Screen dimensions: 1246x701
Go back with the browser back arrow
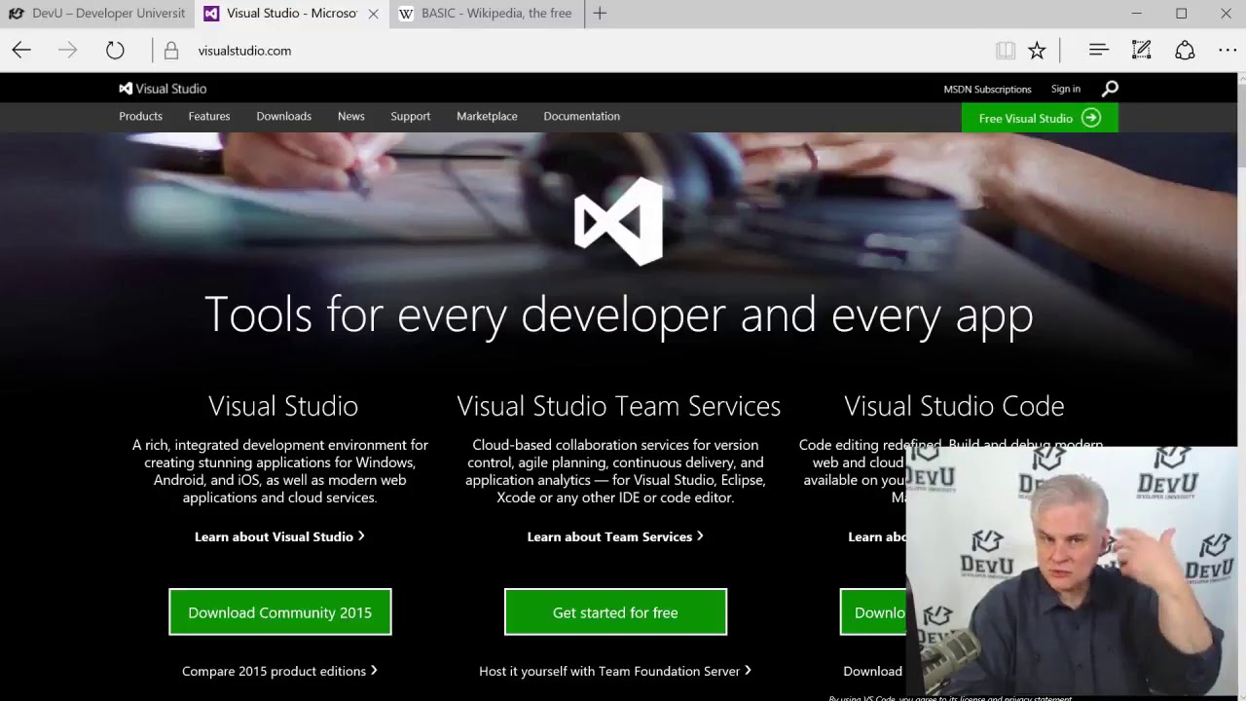(x=21, y=51)
